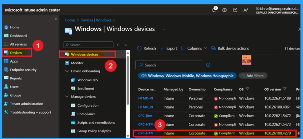Click the devices Search field
Image resolution: width=303 pixels, height=139 pixels.
pos(169,65)
